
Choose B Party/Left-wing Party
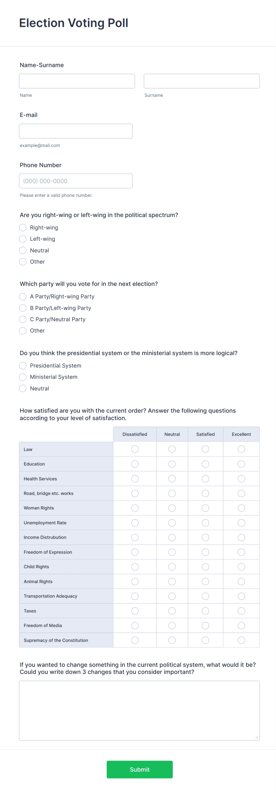coord(23,308)
